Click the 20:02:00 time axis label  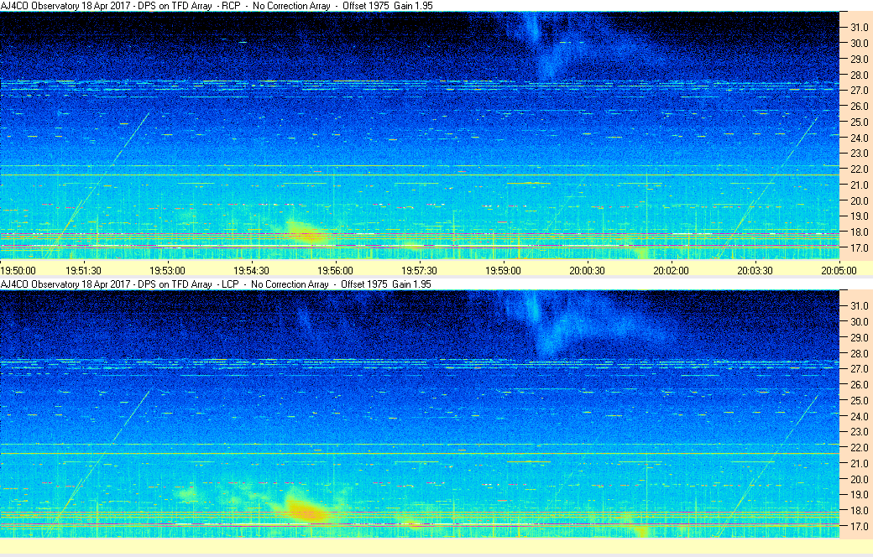[x=671, y=270]
